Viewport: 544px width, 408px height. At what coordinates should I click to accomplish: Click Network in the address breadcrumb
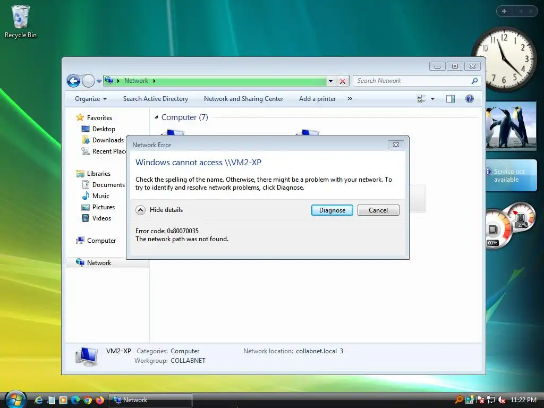coord(137,81)
